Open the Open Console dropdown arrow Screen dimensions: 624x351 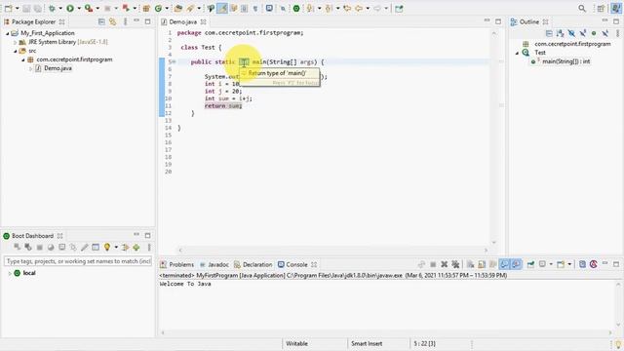click(569, 264)
